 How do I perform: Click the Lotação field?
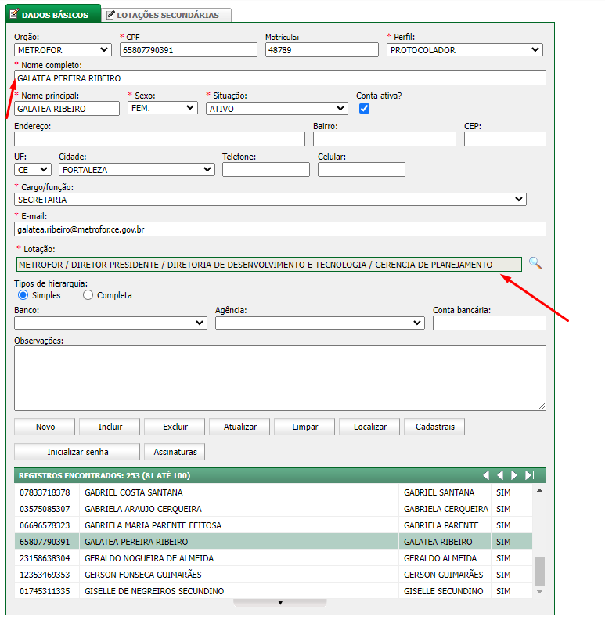click(269, 265)
